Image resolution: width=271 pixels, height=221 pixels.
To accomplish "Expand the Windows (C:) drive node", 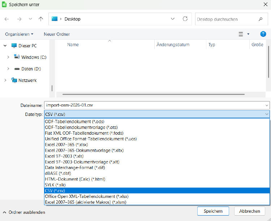I will point(8,57).
